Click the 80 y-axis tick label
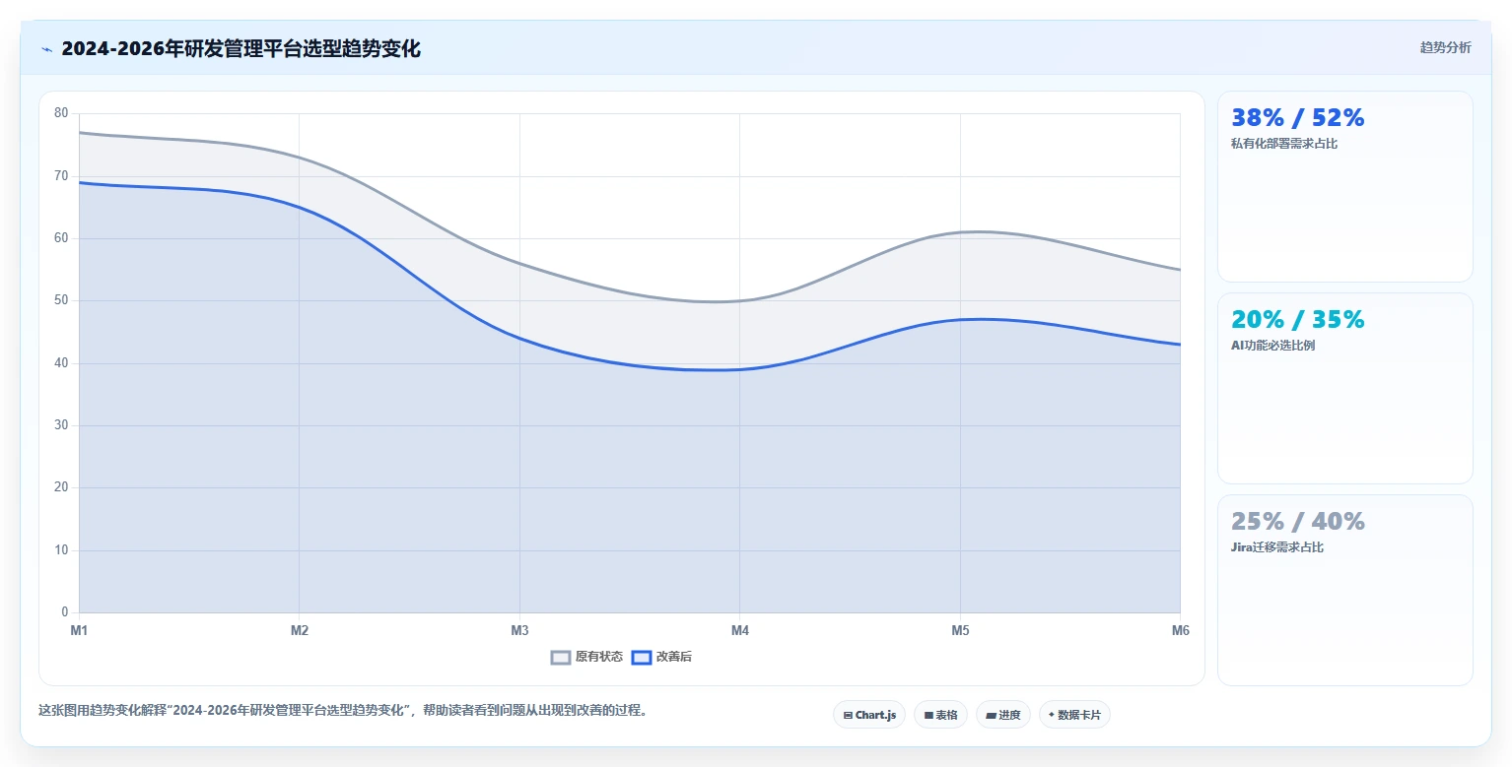Viewport: 1512px width, 767px height. 61,113
